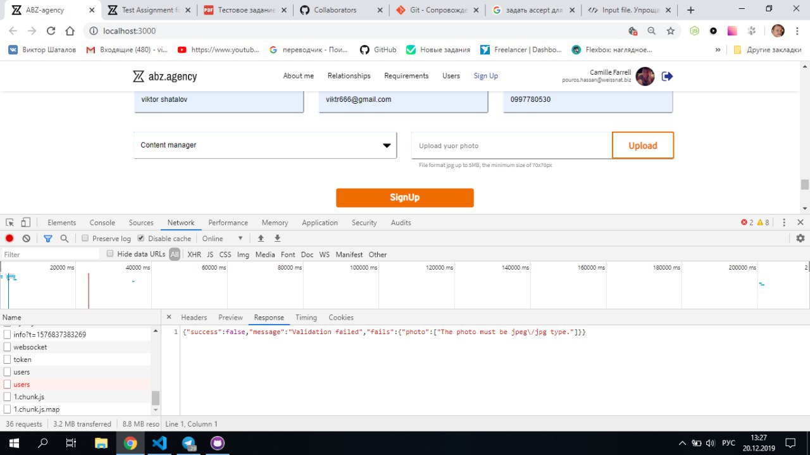Tick the Hide data URLs checkbox

(110, 254)
